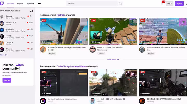The width and height of the screenshot is (187, 104).
Task: Open COD TIME #CODPARTNER stream thumbnail
Action: pos(163,83)
